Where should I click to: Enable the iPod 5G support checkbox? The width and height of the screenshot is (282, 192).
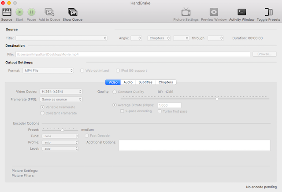[x=118, y=70]
